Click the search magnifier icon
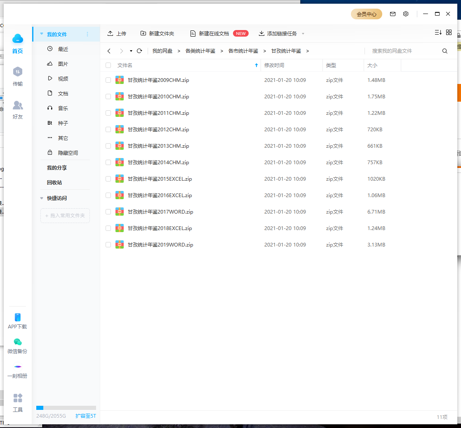The image size is (461, 428). (445, 51)
